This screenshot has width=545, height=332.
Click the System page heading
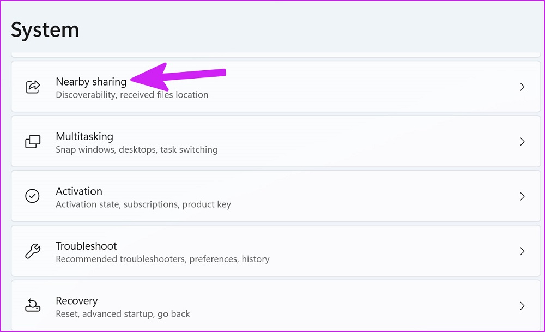coord(45,29)
